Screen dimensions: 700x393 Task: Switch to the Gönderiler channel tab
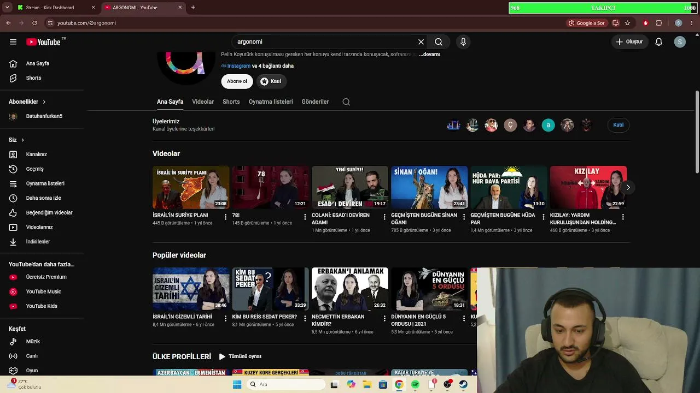click(315, 102)
